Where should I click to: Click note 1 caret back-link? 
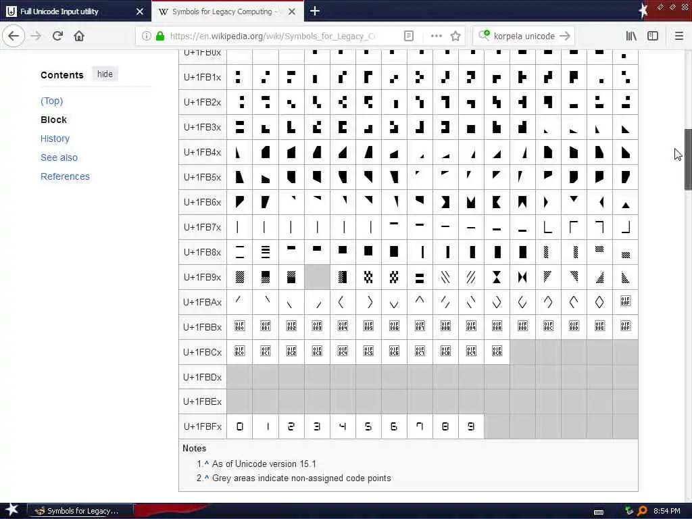(x=207, y=463)
